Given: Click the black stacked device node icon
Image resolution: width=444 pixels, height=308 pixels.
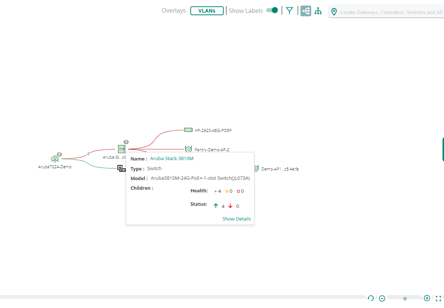Looking at the screenshot, I should tap(121, 168).
